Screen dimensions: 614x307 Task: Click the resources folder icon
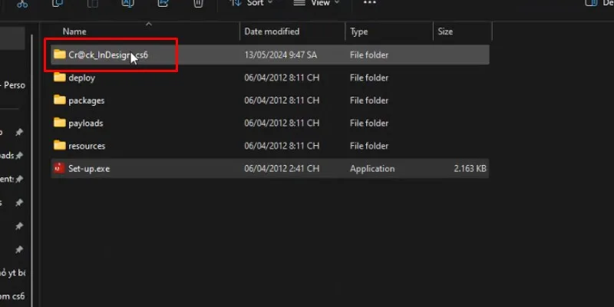[x=60, y=145]
